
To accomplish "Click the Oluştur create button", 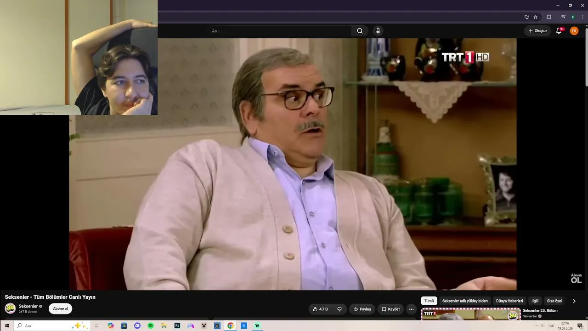I will pyautogui.click(x=537, y=31).
